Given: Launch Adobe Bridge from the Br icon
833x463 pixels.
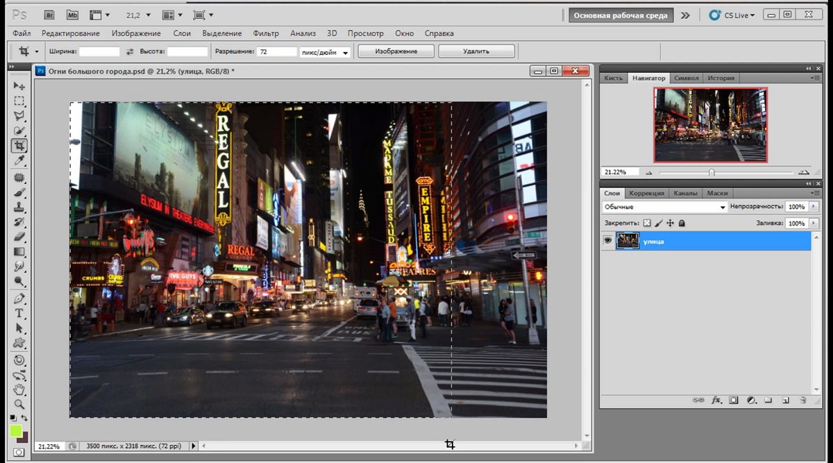Looking at the screenshot, I should pyautogui.click(x=49, y=15).
